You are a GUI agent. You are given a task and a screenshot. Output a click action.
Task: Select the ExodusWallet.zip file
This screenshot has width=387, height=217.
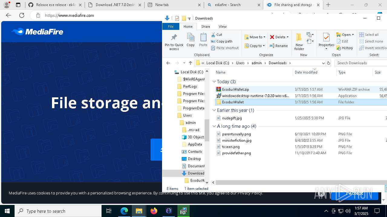point(236,90)
